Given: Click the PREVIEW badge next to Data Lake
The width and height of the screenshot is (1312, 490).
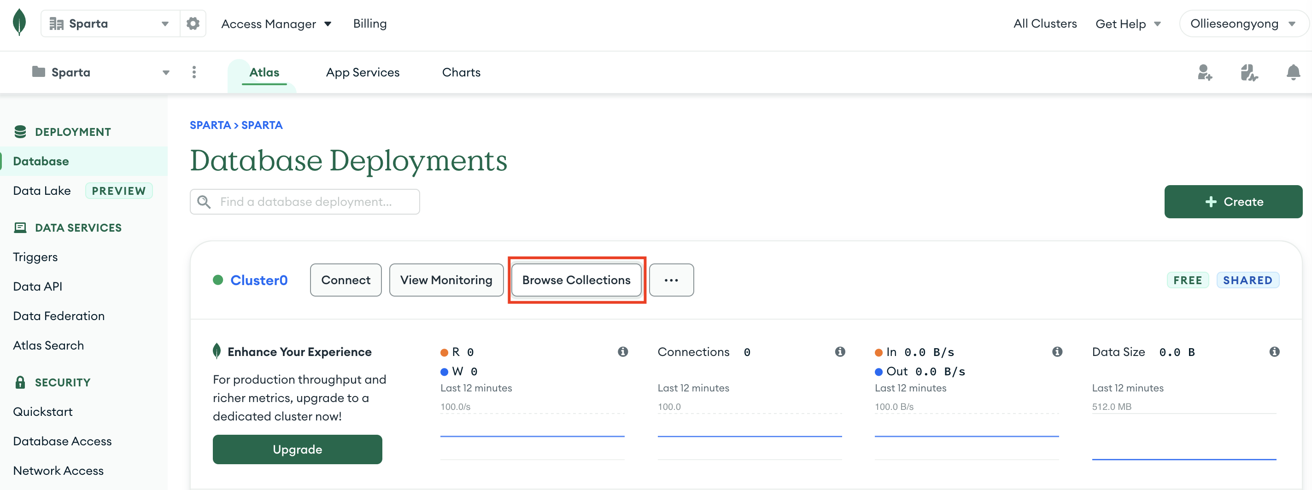Looking at the screenshot, I should point(119,191).
